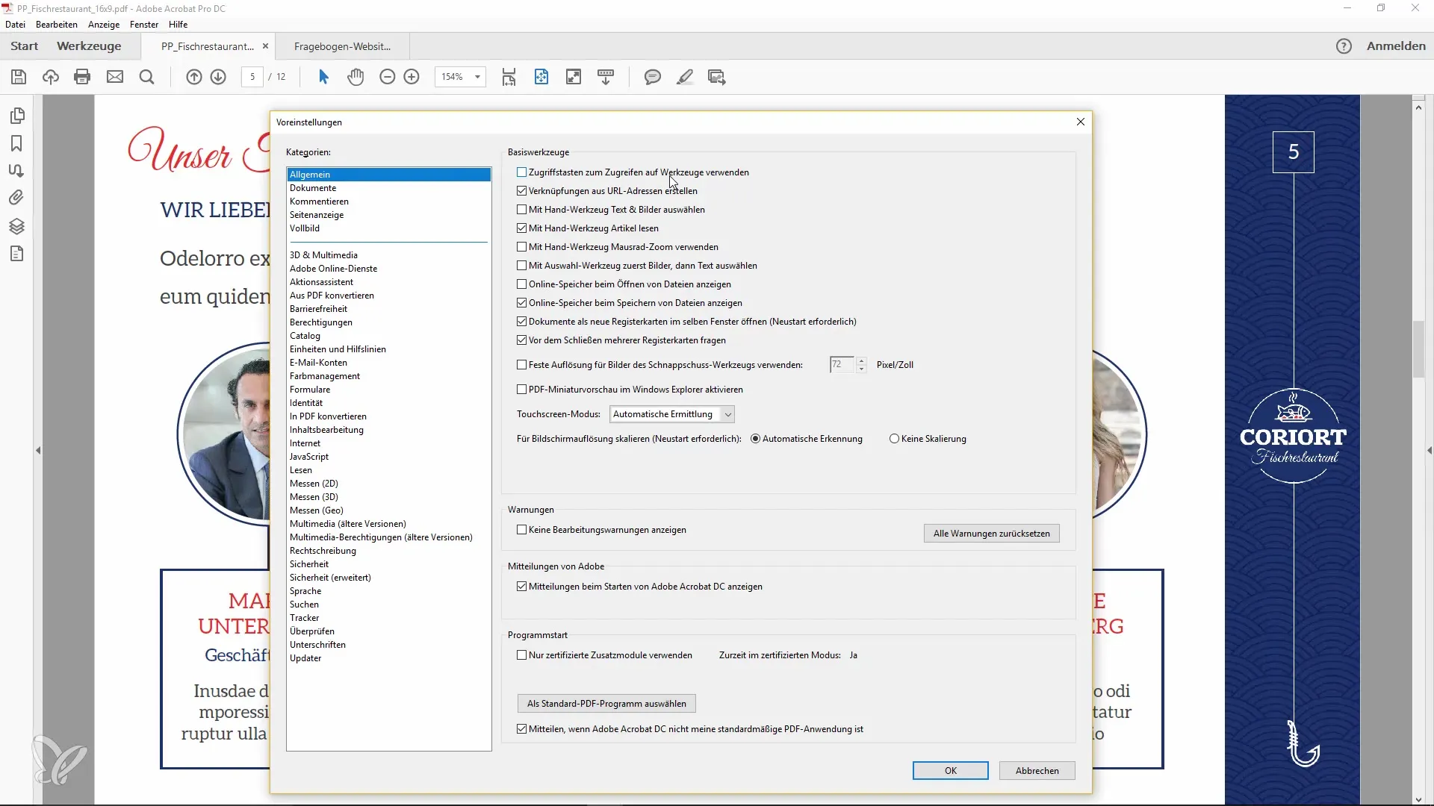Select the arrow selection tool

323,77
